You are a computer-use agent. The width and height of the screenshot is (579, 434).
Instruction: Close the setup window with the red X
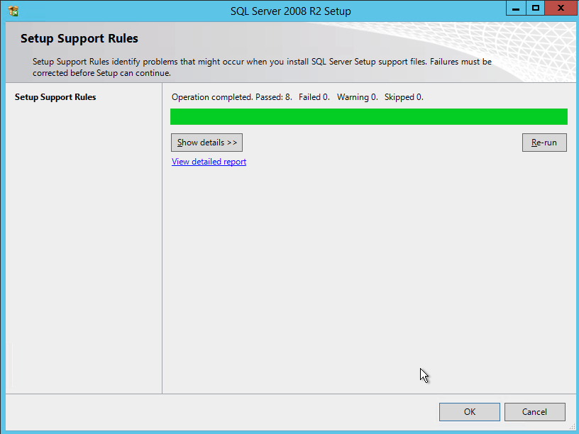coord(561,8)
